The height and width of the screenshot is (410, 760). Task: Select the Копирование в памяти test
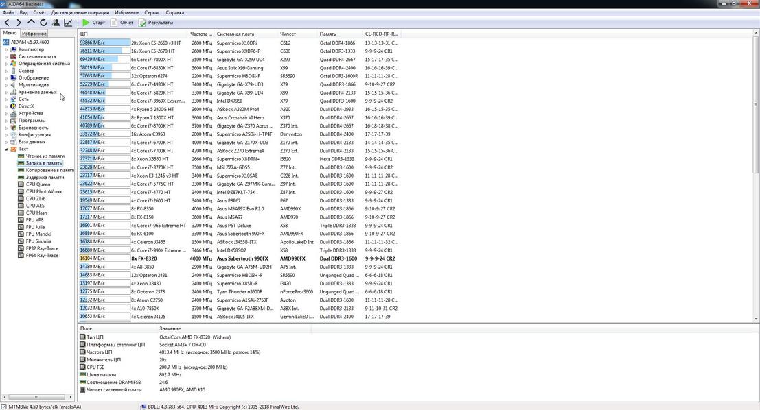pos(50,171)
